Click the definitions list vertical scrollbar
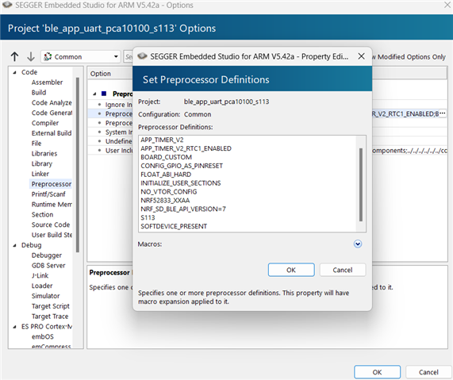Viewport: 453px width, 380px height. tap(360, 185)
